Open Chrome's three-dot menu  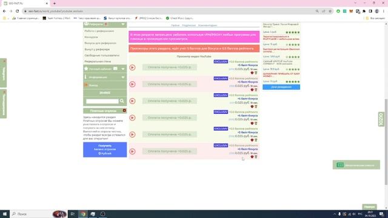pos(384,11)
